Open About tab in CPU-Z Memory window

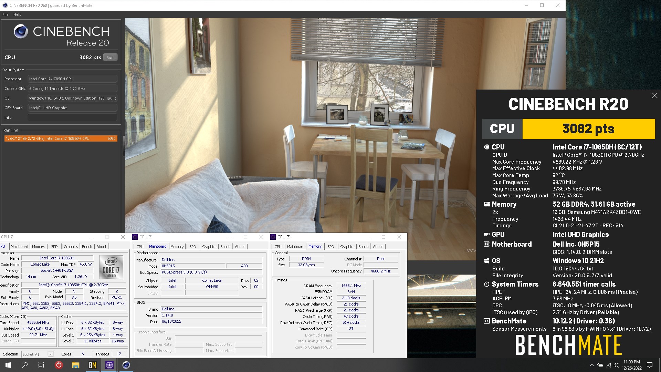pos(378,247)
